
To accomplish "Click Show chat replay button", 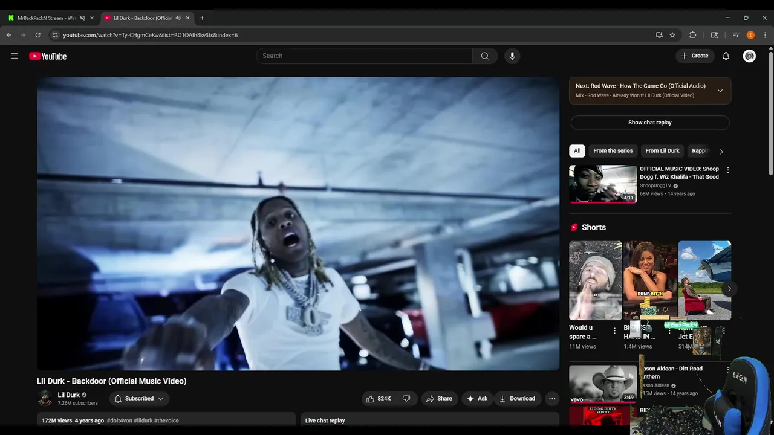I will pos(650,123).
